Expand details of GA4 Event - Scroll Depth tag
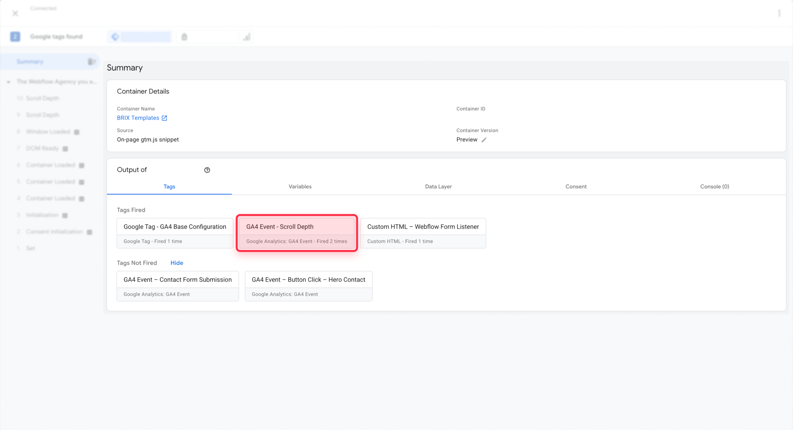This screenshot has width=793, height=430. (296, 227)
